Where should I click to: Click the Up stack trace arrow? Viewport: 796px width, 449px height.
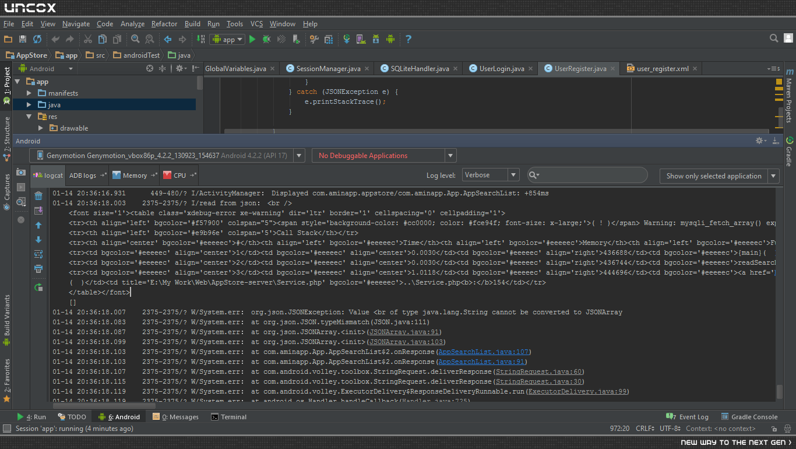pyautogui.click(x=38, y=225)
